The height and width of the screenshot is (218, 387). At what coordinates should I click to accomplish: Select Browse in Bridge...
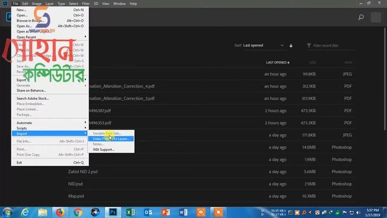[x=50, y=21]
